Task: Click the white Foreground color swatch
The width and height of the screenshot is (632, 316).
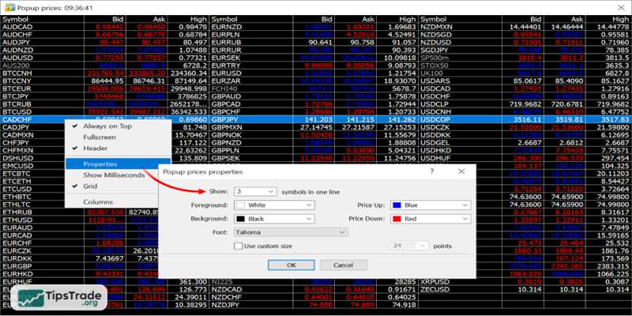Action: 242,205
